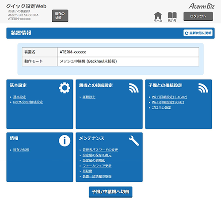Open the 現在の状態 header button
The height and width of the screenshot is (199, 221).
click(60, 16)
